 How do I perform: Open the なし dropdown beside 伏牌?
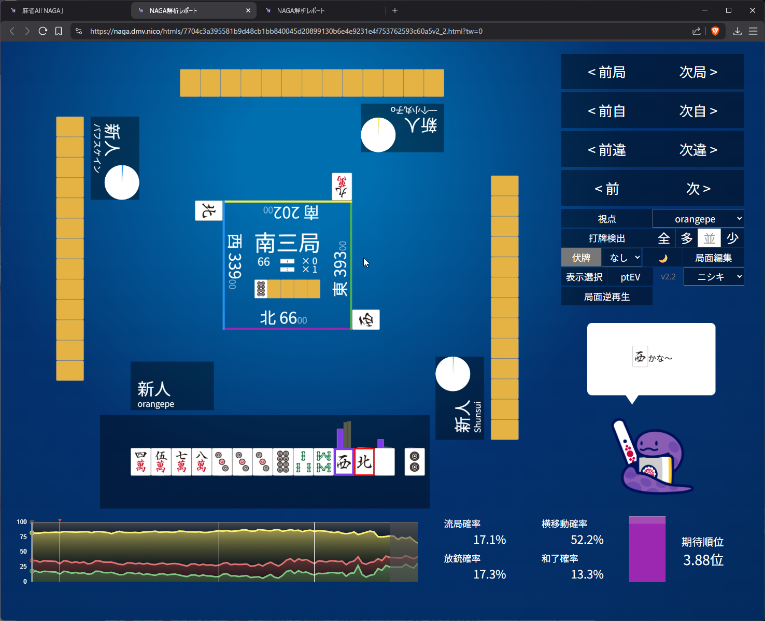tap(622, 258)
